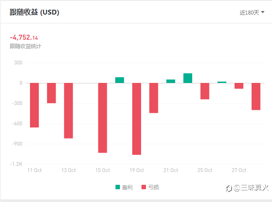Click the green bar after 15 Oct
The height and width of the screenshot is (202, 272).
click(119, 80)
